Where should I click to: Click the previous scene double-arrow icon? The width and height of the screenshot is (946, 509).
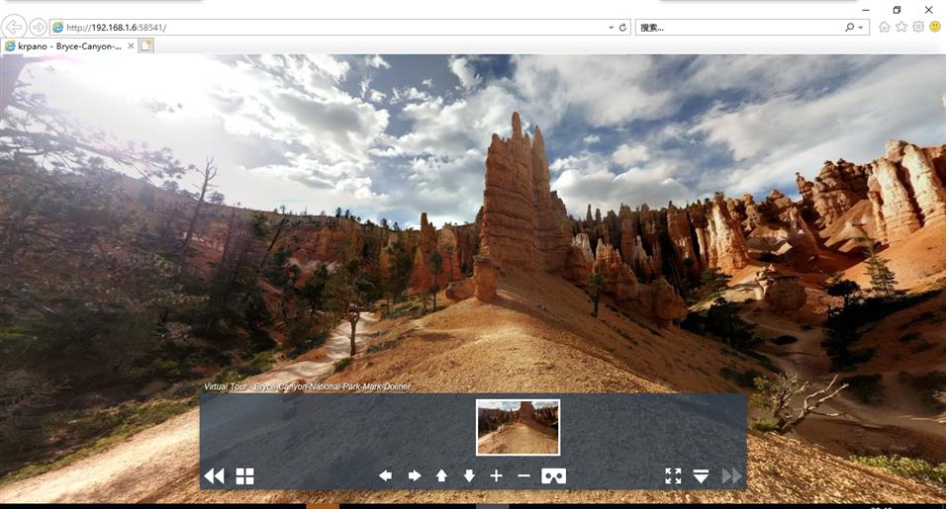[214, 476]
